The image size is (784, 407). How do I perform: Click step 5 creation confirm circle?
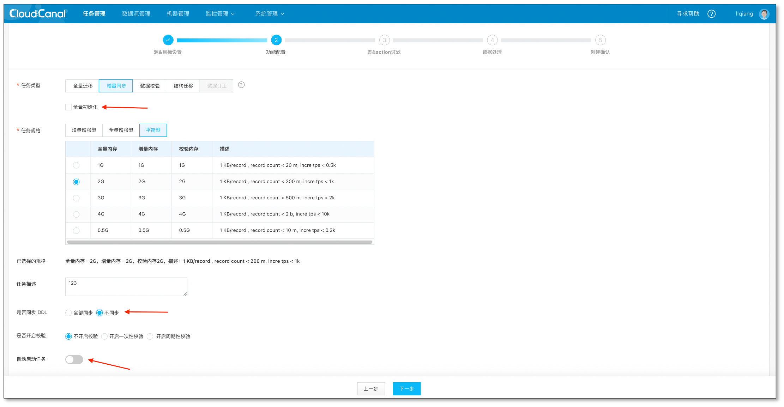pyautogui.click(x=600, y=40)
